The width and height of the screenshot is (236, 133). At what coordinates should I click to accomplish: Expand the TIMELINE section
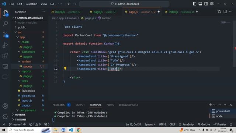pyautogui.click(x=21, y=119)
